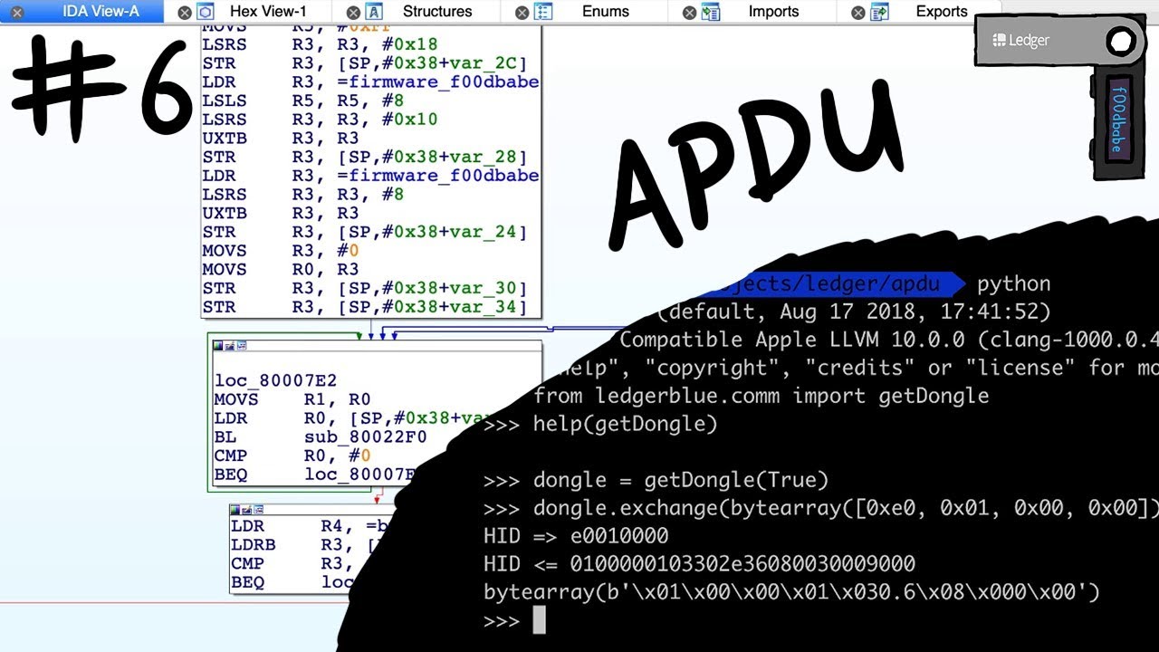This screenshot has height=652, width=1159.
Task: Click edit icon on LDR R4 block header
Action: [246, 510]
